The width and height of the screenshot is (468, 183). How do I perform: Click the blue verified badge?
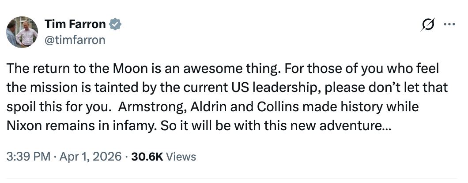click(115, 25)
